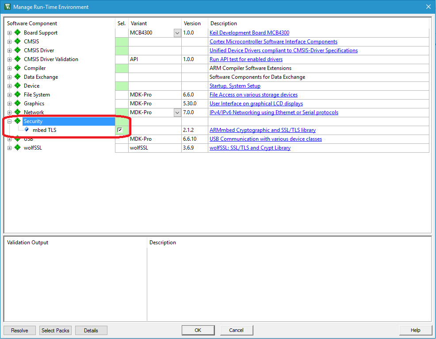Click the CMSIS Driver Validation diamond icon

point(17,59)
